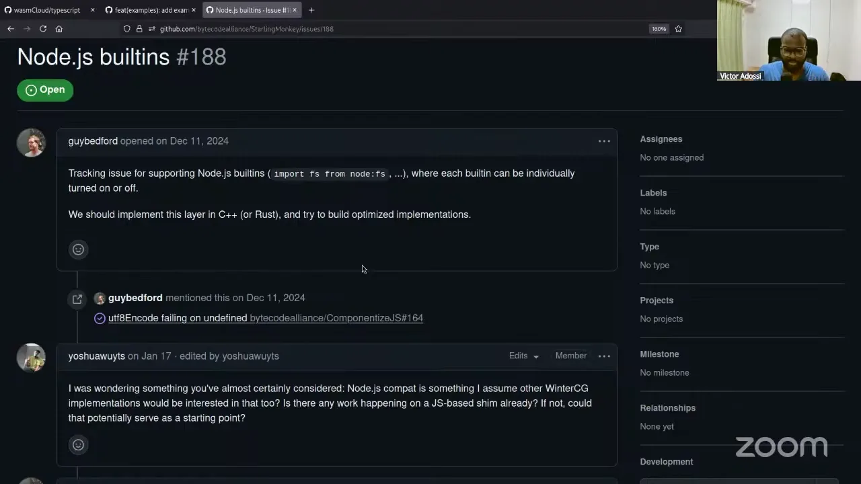Open yoshuawuyts' avatar profile
Viewport: 861px width, 484px height.
(31, 358)
